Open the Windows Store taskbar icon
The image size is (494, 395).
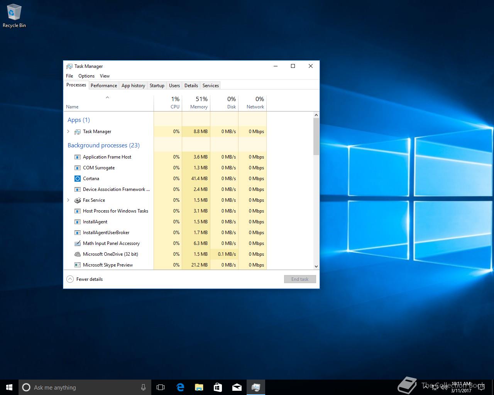coord(218,387)
